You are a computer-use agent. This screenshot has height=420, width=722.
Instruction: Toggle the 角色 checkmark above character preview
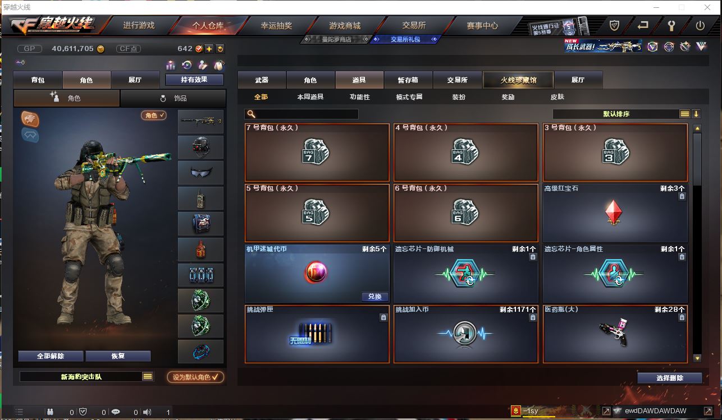[154, 115]
